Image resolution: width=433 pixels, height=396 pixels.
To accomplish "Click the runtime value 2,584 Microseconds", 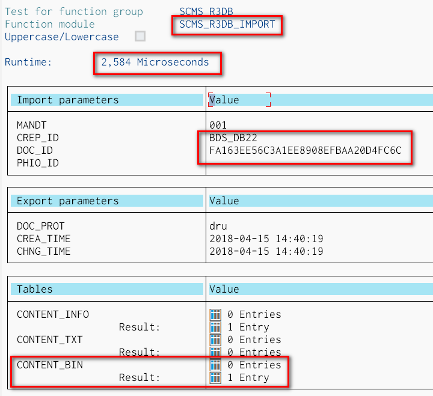I will click(155, 62).
